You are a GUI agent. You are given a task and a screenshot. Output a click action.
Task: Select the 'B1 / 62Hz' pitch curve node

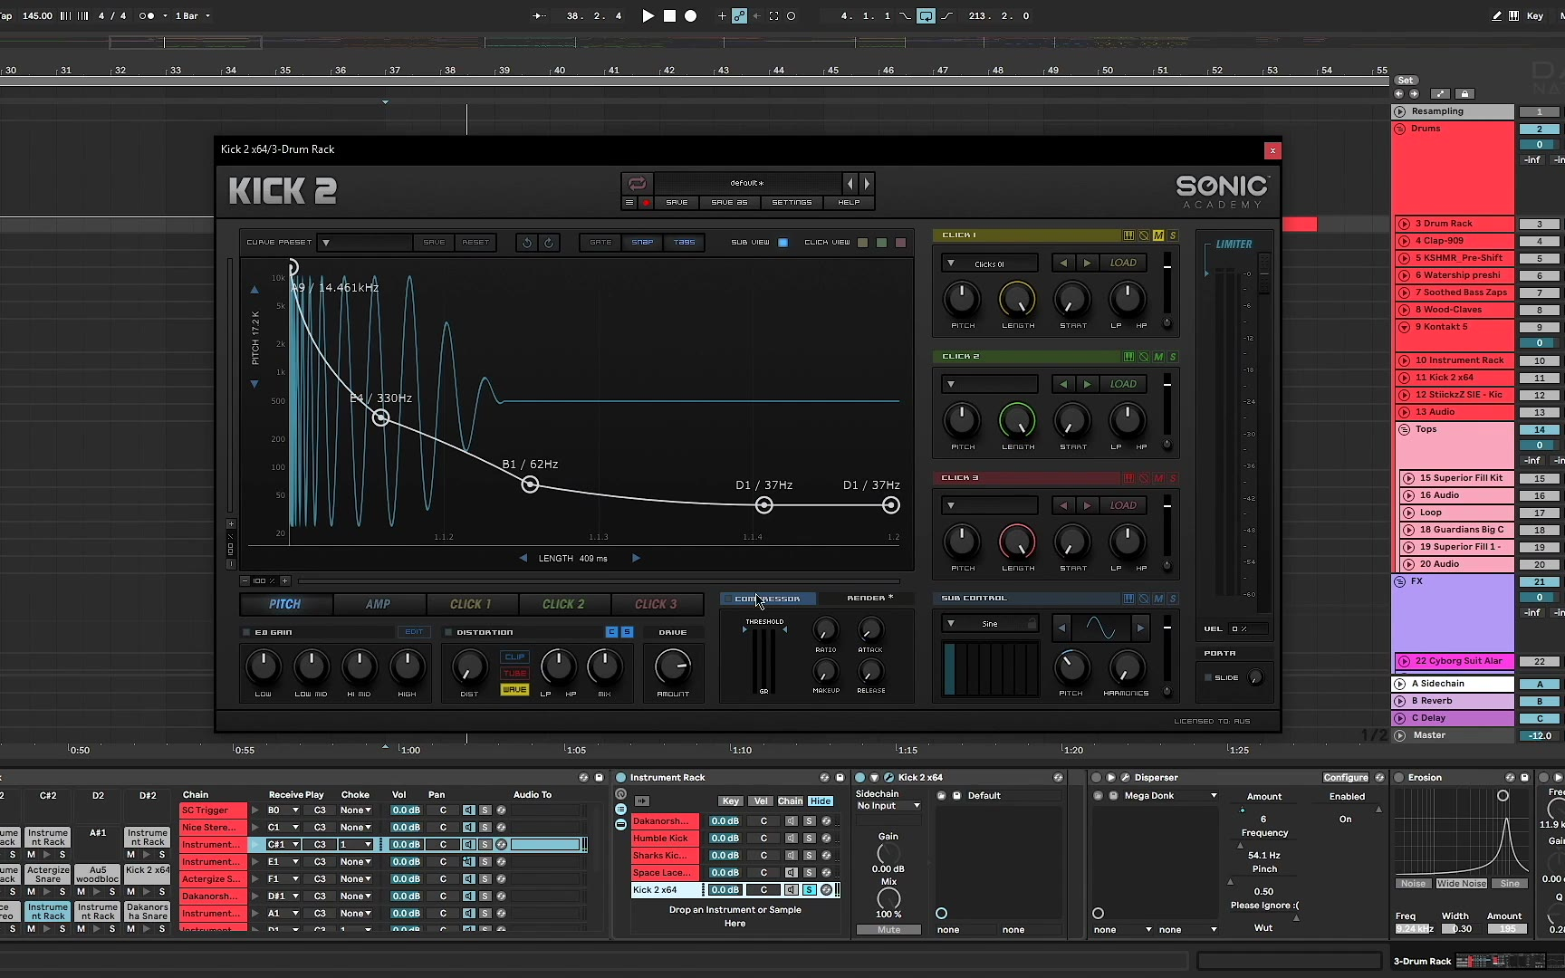click(530, 484)
